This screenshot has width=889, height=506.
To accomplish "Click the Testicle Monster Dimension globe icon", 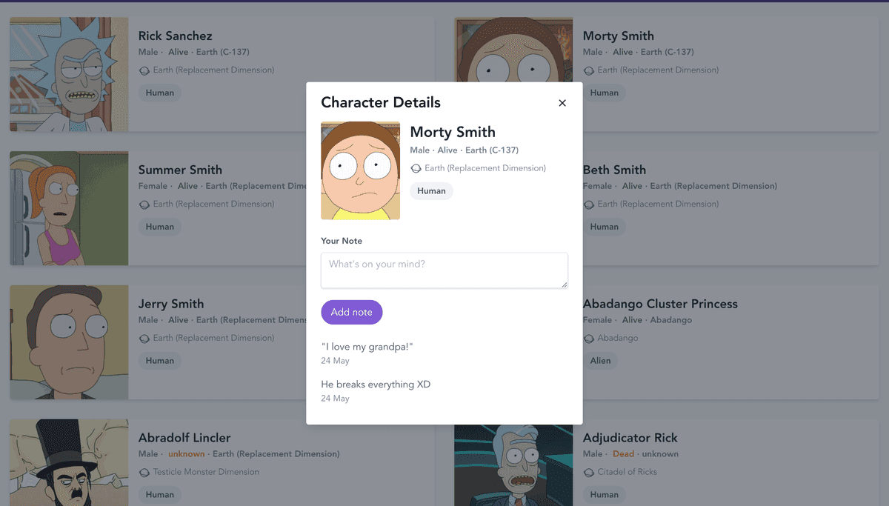I will coord(145,472).
